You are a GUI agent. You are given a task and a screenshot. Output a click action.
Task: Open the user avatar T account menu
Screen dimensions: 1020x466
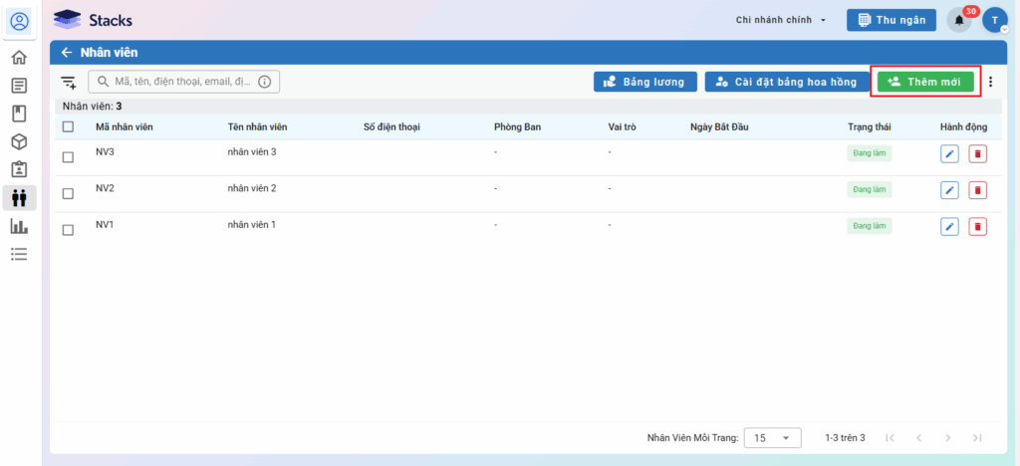coord(994,20)
